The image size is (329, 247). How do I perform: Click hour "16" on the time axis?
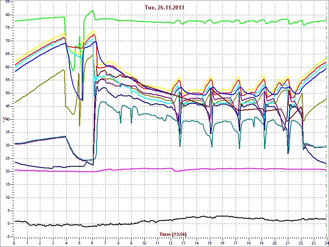pyautogui.click(x=222, y=243)
